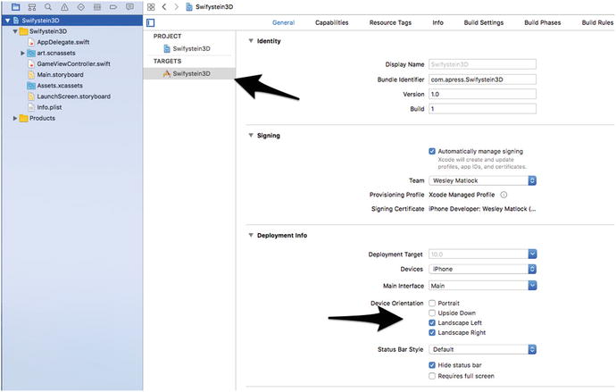Click the Assets.xcassets folder icon

point(31,86)
